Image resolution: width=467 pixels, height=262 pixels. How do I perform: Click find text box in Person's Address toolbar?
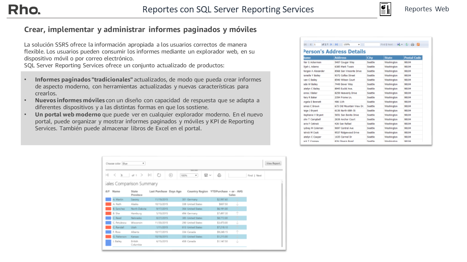click(372, 44)
